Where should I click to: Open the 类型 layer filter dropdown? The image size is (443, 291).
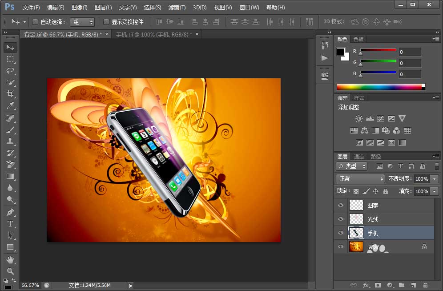352,166
